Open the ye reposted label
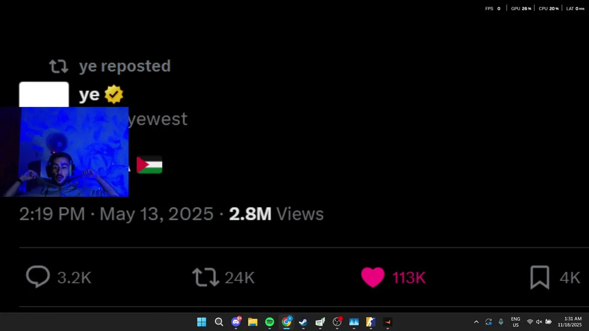The height and width of the screenshot is (331, 589). (x=125, y=66)
